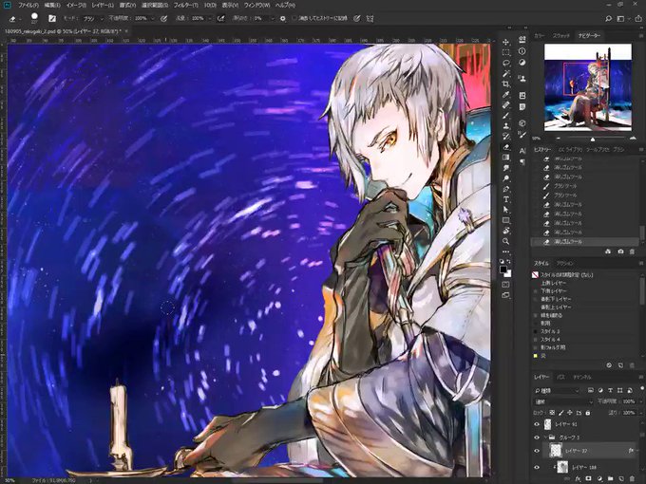This screenshot has height=484, width=646.
Task: Select the Rectangular Marquee tool
Action: point(506,53)
